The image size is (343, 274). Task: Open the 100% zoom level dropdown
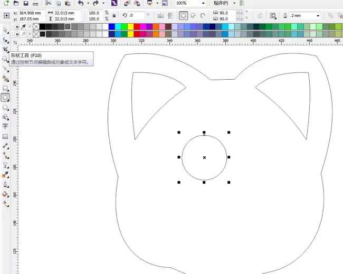tap(203, 3)
